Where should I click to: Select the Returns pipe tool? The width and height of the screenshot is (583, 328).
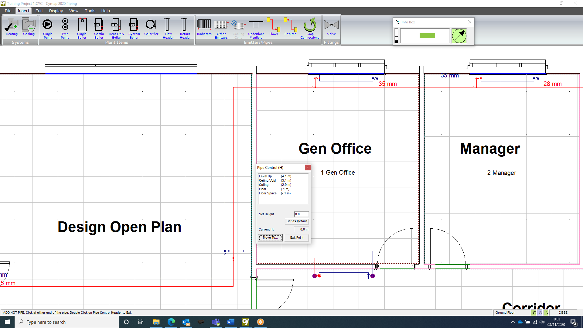[290, 27]
